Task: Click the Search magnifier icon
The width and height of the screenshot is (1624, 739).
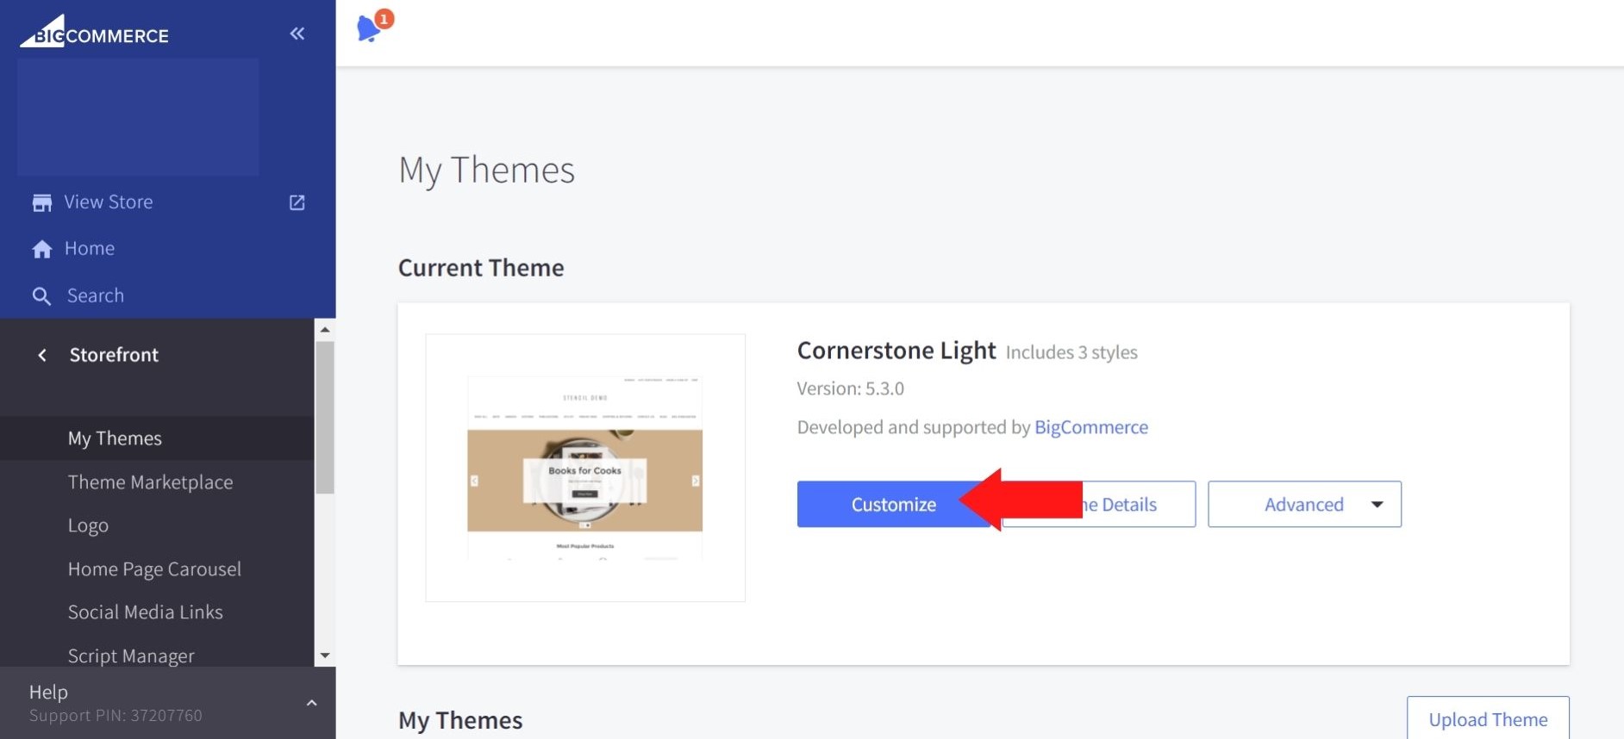Action: (41, 296)
